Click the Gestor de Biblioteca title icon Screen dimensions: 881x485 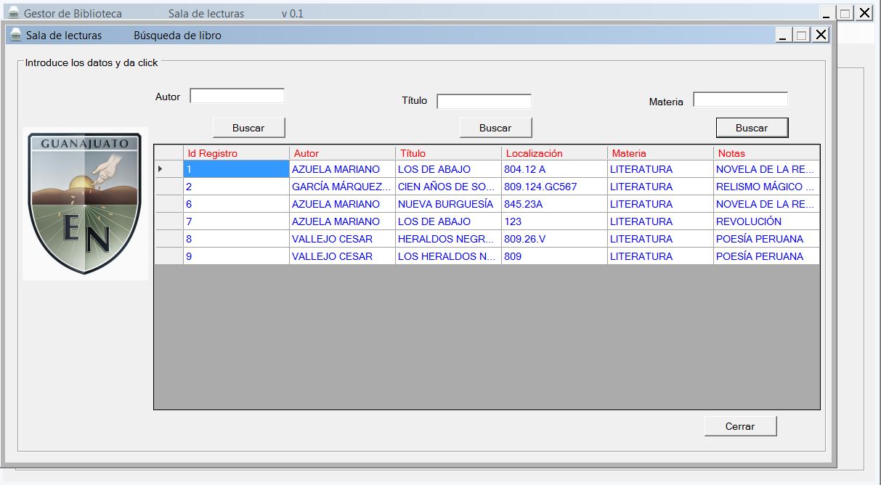coord(13,13)
